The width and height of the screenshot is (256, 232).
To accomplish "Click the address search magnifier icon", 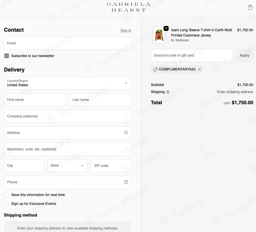I will pos(126,133).
